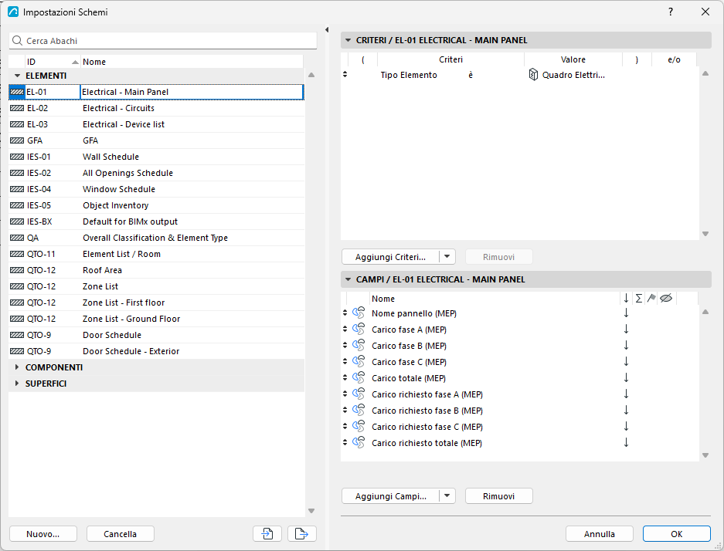Click the flag column header icon in Campi

[651, 299]
